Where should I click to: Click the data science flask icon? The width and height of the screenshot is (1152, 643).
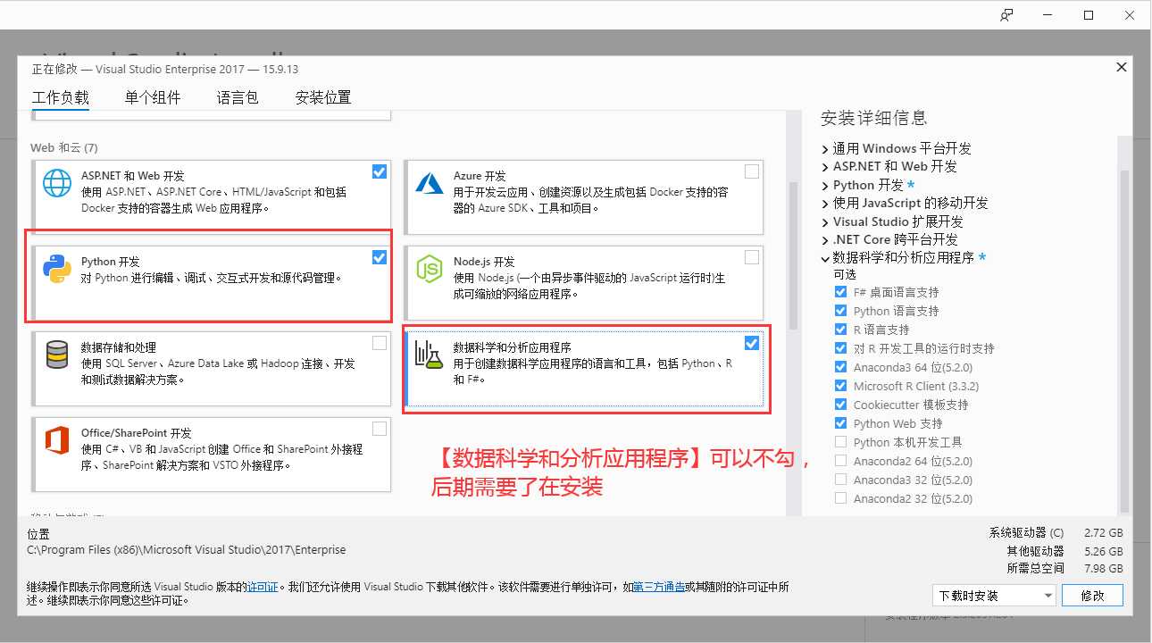coord(430,355)
